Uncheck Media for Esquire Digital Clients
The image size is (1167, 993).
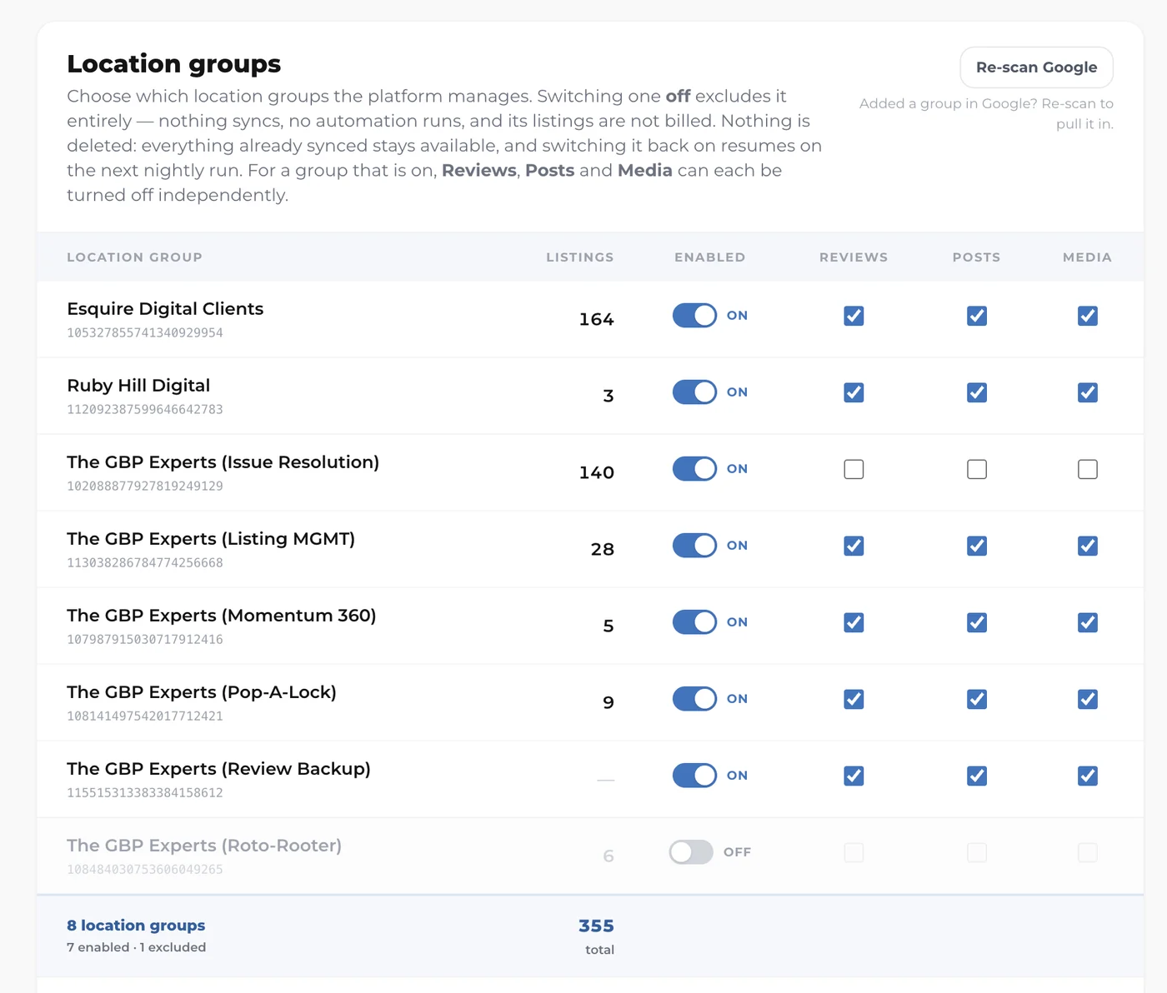(1088, 316)
